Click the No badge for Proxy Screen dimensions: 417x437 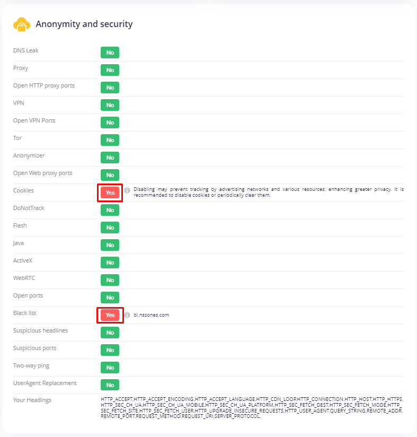[110, 70]
